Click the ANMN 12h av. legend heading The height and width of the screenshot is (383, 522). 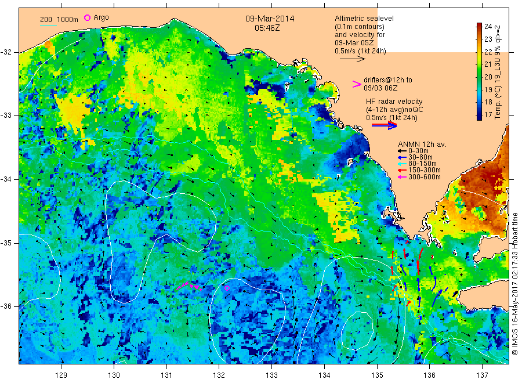pos(422,144)
